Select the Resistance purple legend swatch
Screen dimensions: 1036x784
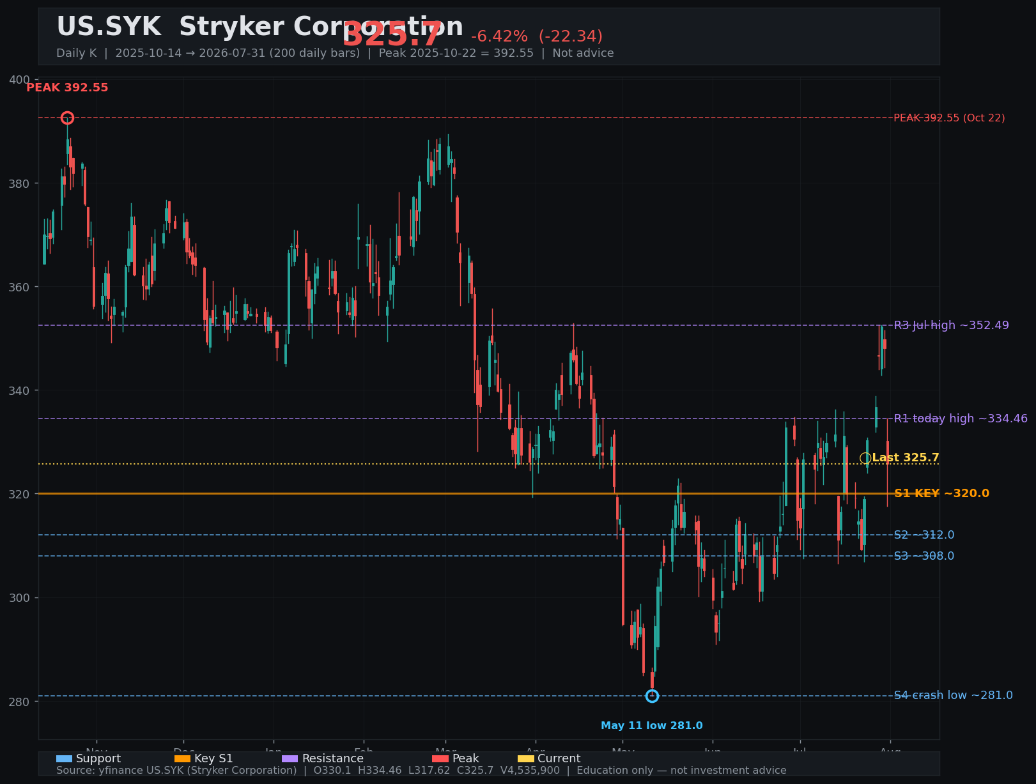(290, 759)
